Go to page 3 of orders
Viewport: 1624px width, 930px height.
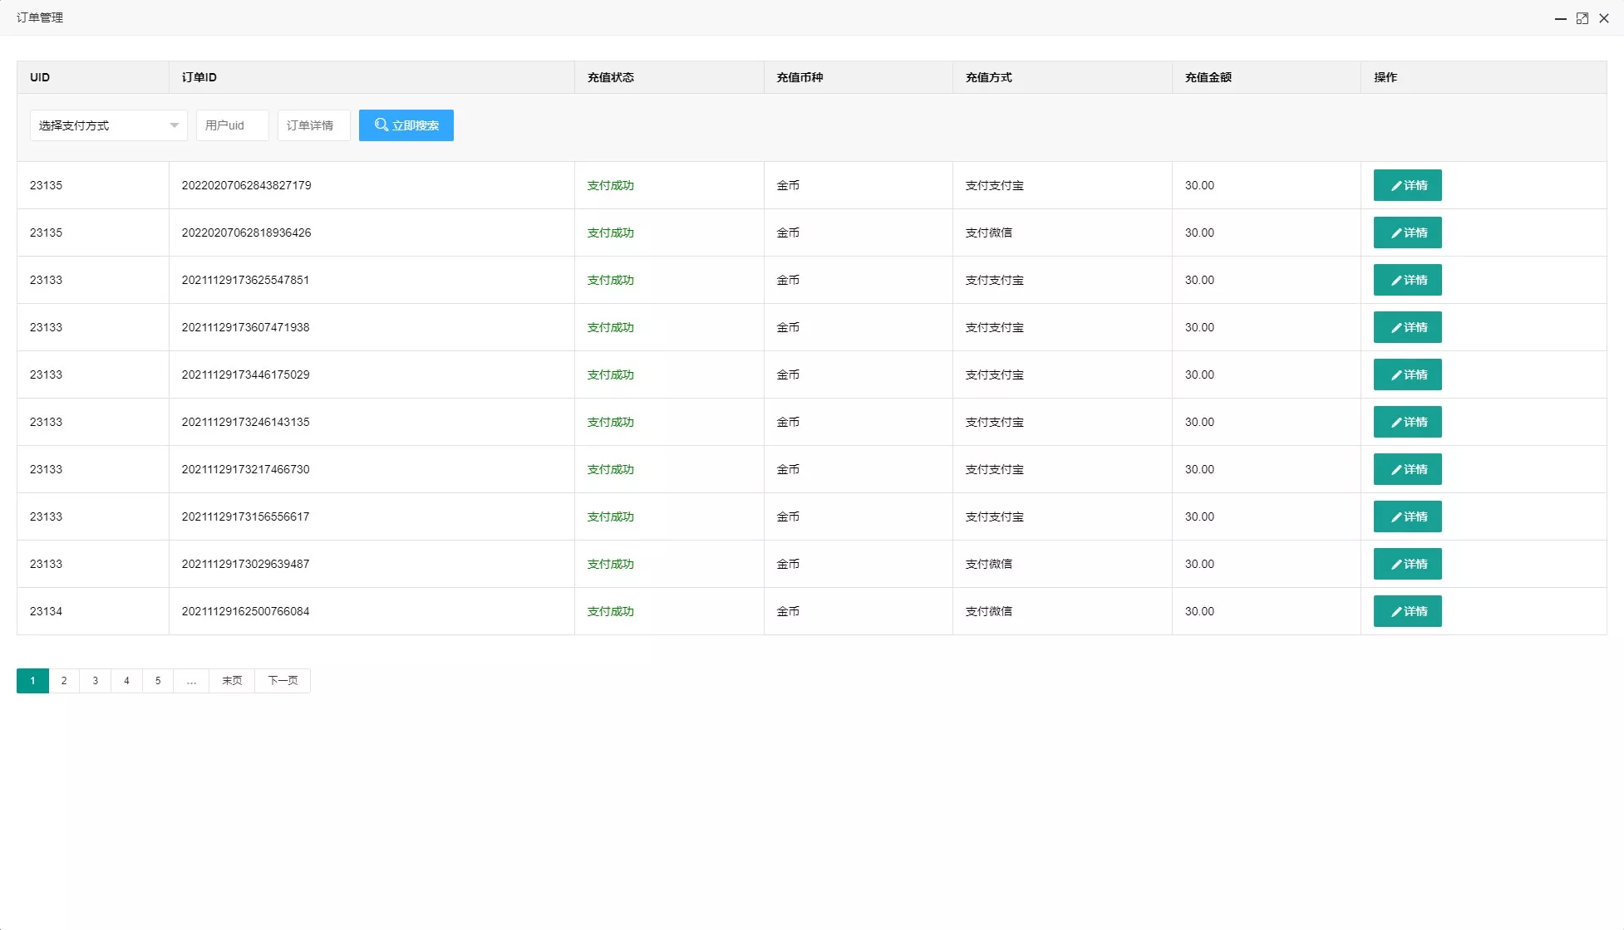(96, 681)
